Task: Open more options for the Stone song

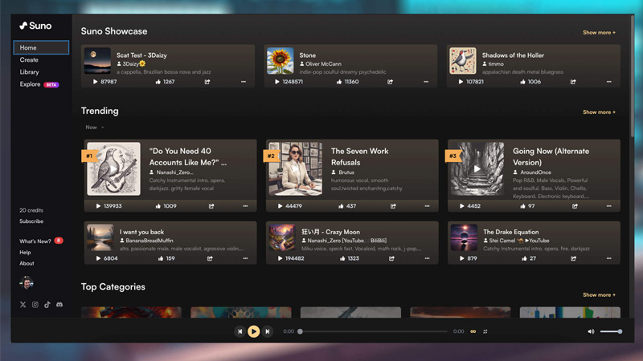Action: coord(426,82)
